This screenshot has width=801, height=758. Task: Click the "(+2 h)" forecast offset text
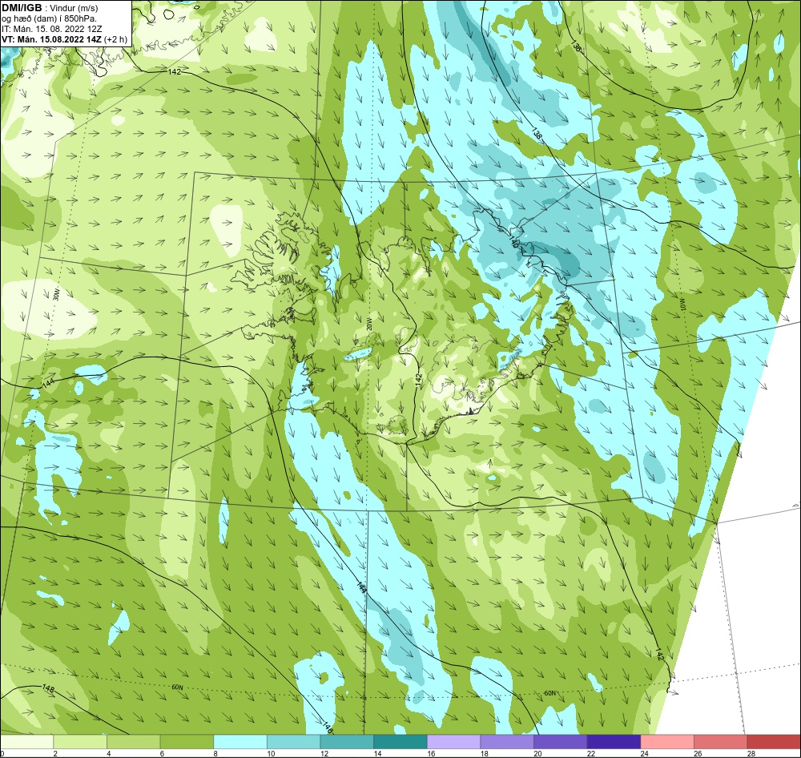point(115,39)
